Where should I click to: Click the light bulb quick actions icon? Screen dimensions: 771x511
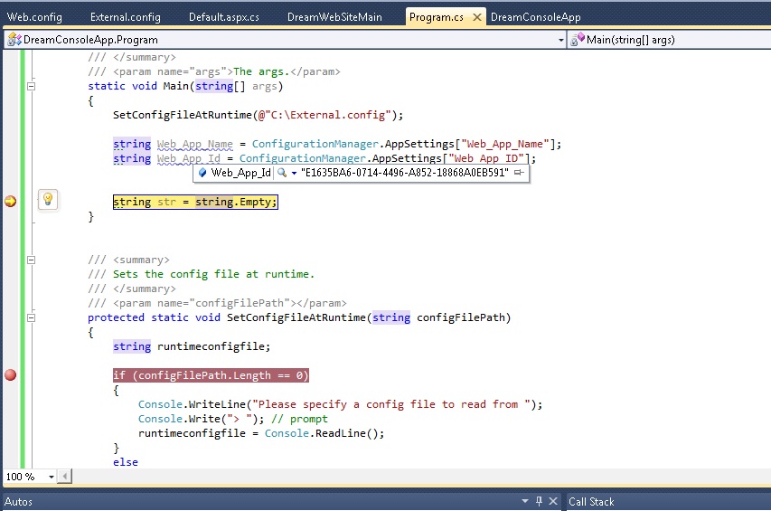48,200
